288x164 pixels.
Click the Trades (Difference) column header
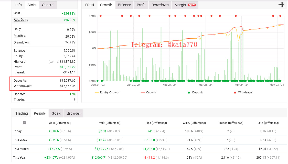pyautogui.click(x=230, y=123)
